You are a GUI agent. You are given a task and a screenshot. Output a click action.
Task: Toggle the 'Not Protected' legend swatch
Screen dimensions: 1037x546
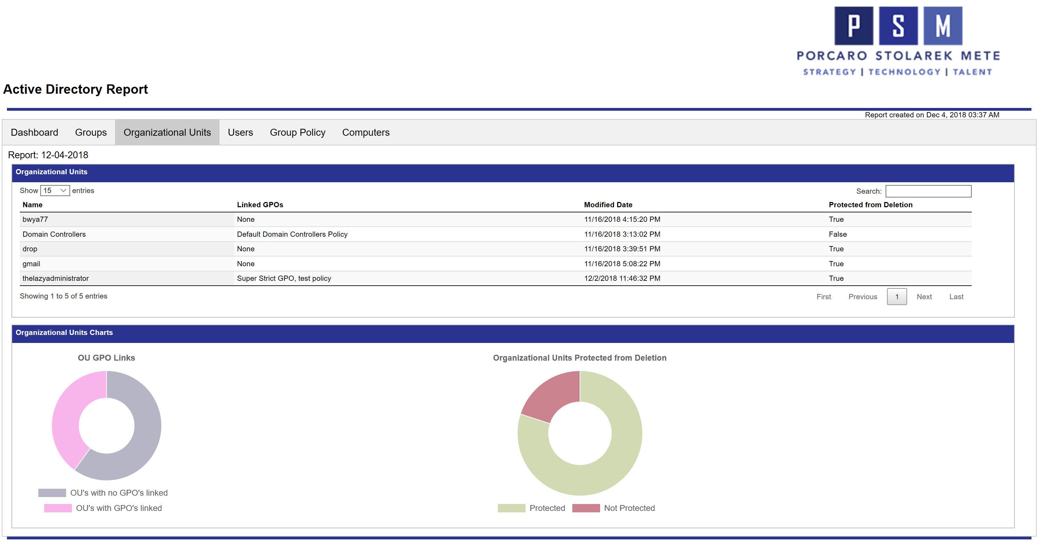tap(586, 508)
